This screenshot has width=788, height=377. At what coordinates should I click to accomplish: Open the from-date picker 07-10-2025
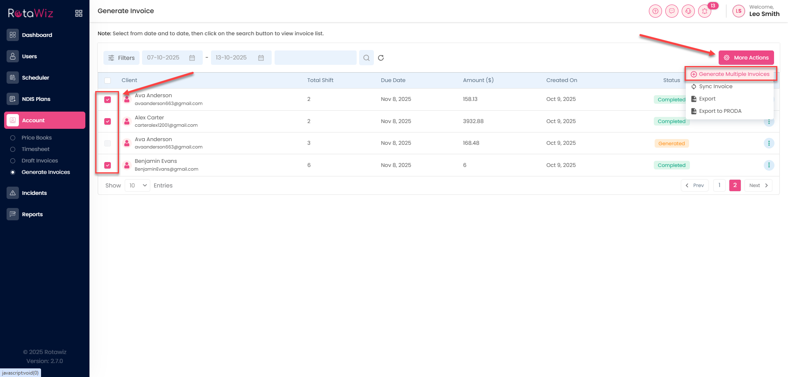tap(172, 58)
